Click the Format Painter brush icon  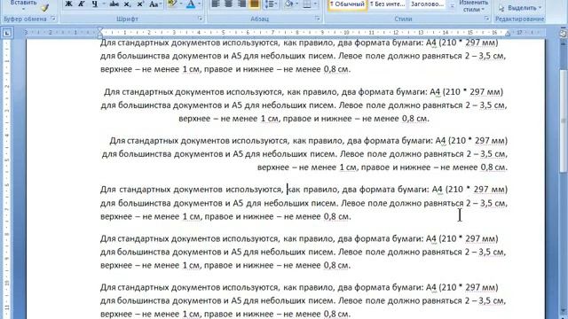(x=44, y=7)
